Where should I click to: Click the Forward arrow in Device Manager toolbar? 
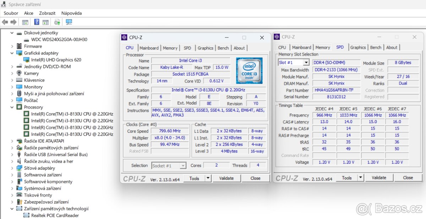(13, 22)
